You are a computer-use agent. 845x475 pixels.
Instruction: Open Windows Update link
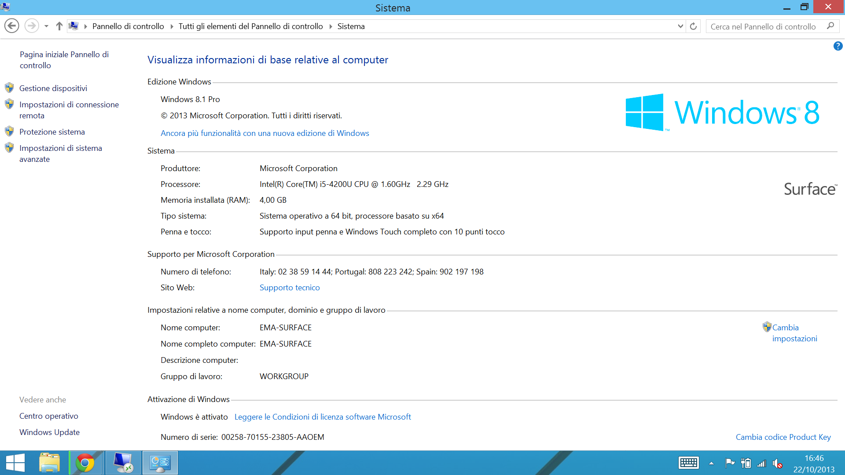49,432
